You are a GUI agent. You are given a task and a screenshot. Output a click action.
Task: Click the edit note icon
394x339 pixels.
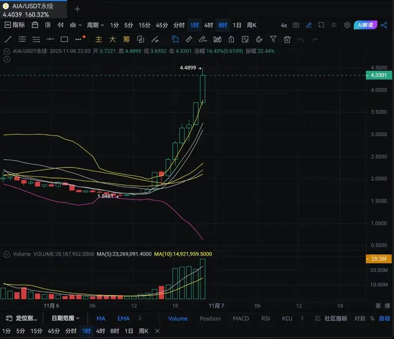pyautogui.click(x=245, y=39)
